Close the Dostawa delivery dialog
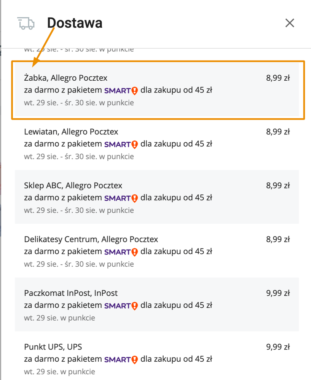The image size is (311, 380). 290,23
